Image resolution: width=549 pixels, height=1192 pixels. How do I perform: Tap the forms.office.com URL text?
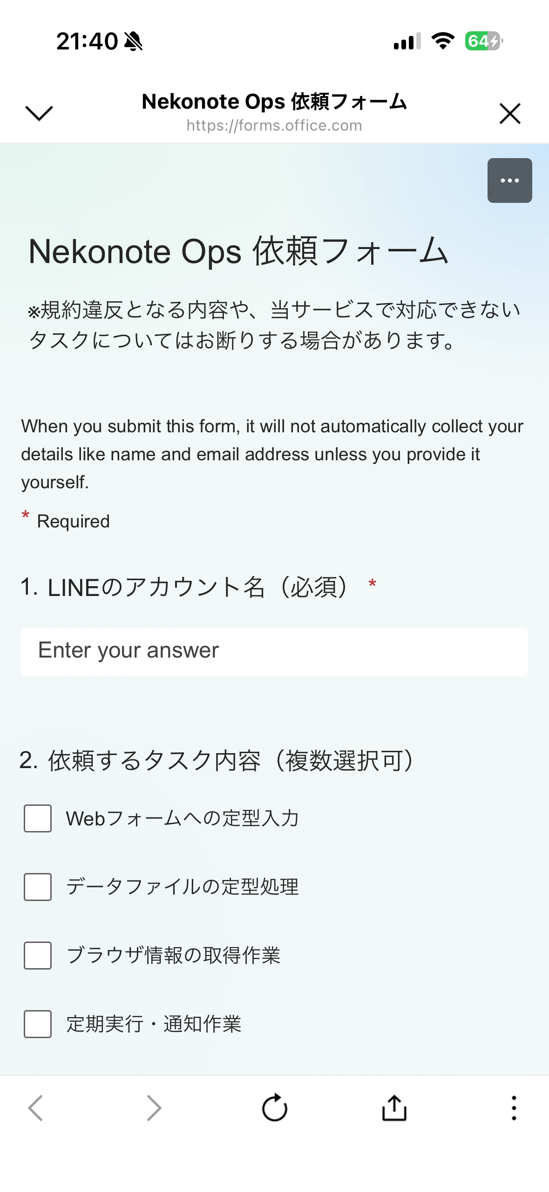[x=274, y=125]
